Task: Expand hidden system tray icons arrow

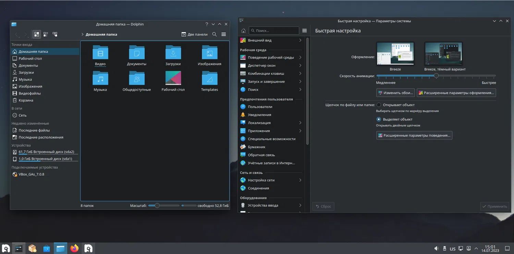Action: [476, 249]
